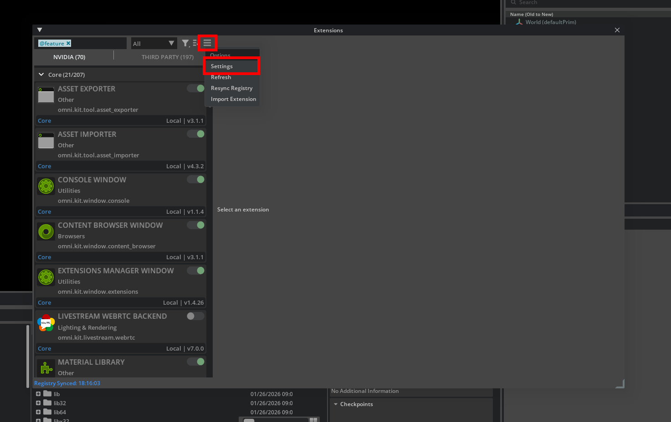Turn off the Console Window extension

[x=196, y=180]
